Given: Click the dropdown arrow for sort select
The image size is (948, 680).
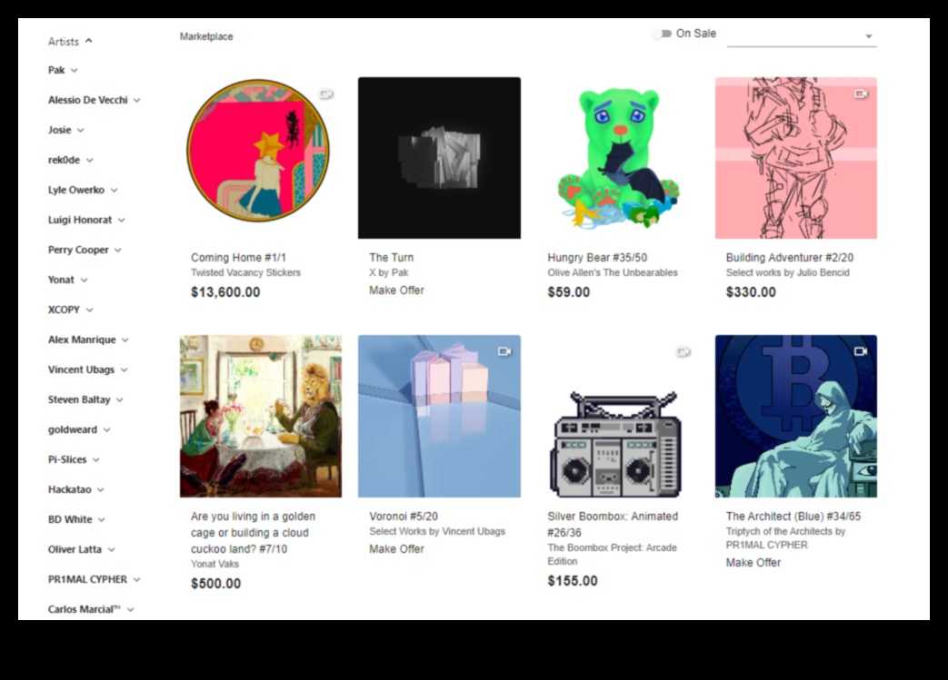Looking at the screenshot, I should click(x=869, y=36).
